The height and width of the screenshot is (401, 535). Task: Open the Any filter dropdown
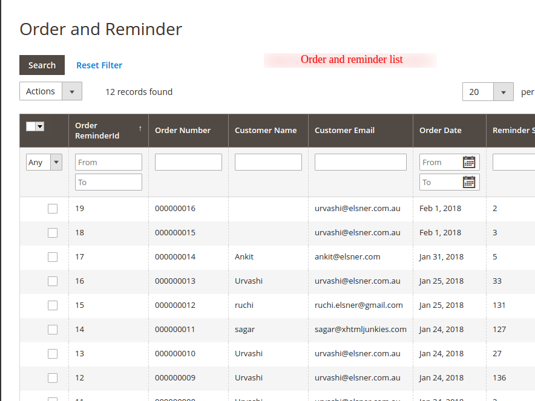click(x=44, y=162)
